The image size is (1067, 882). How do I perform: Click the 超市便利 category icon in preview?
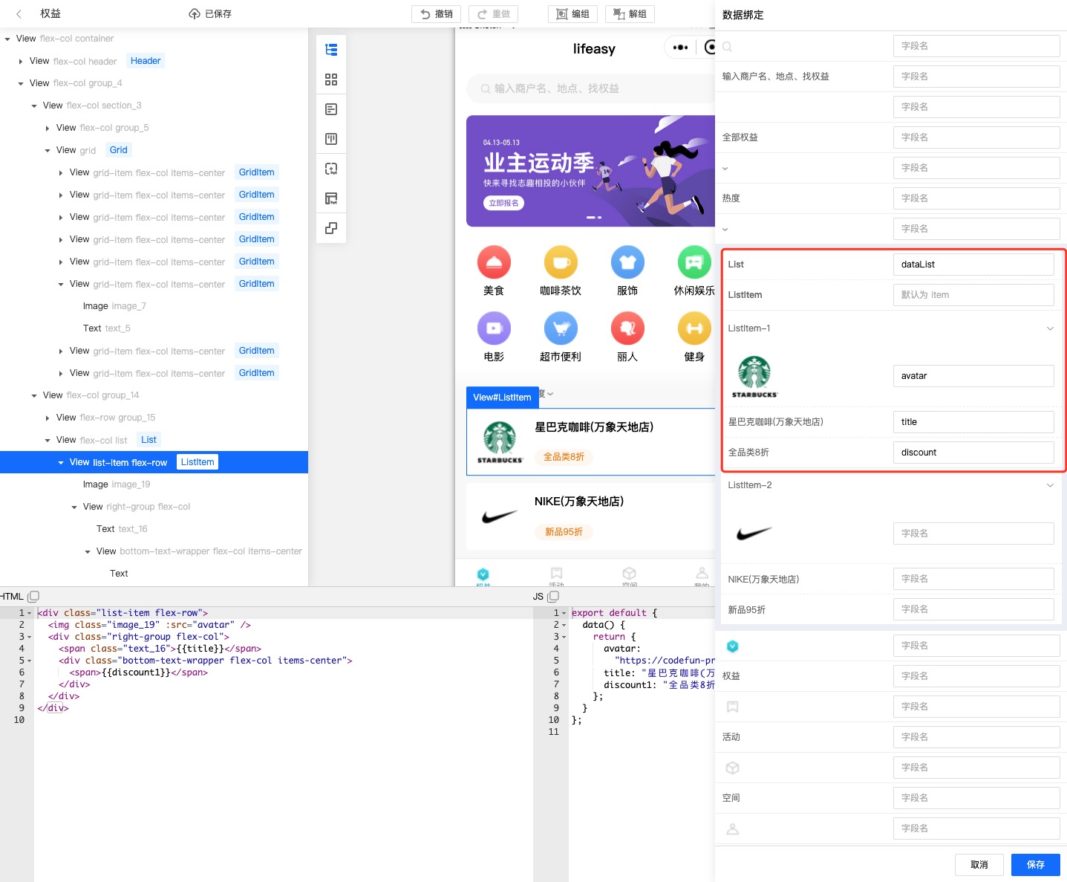coord(561,328)
